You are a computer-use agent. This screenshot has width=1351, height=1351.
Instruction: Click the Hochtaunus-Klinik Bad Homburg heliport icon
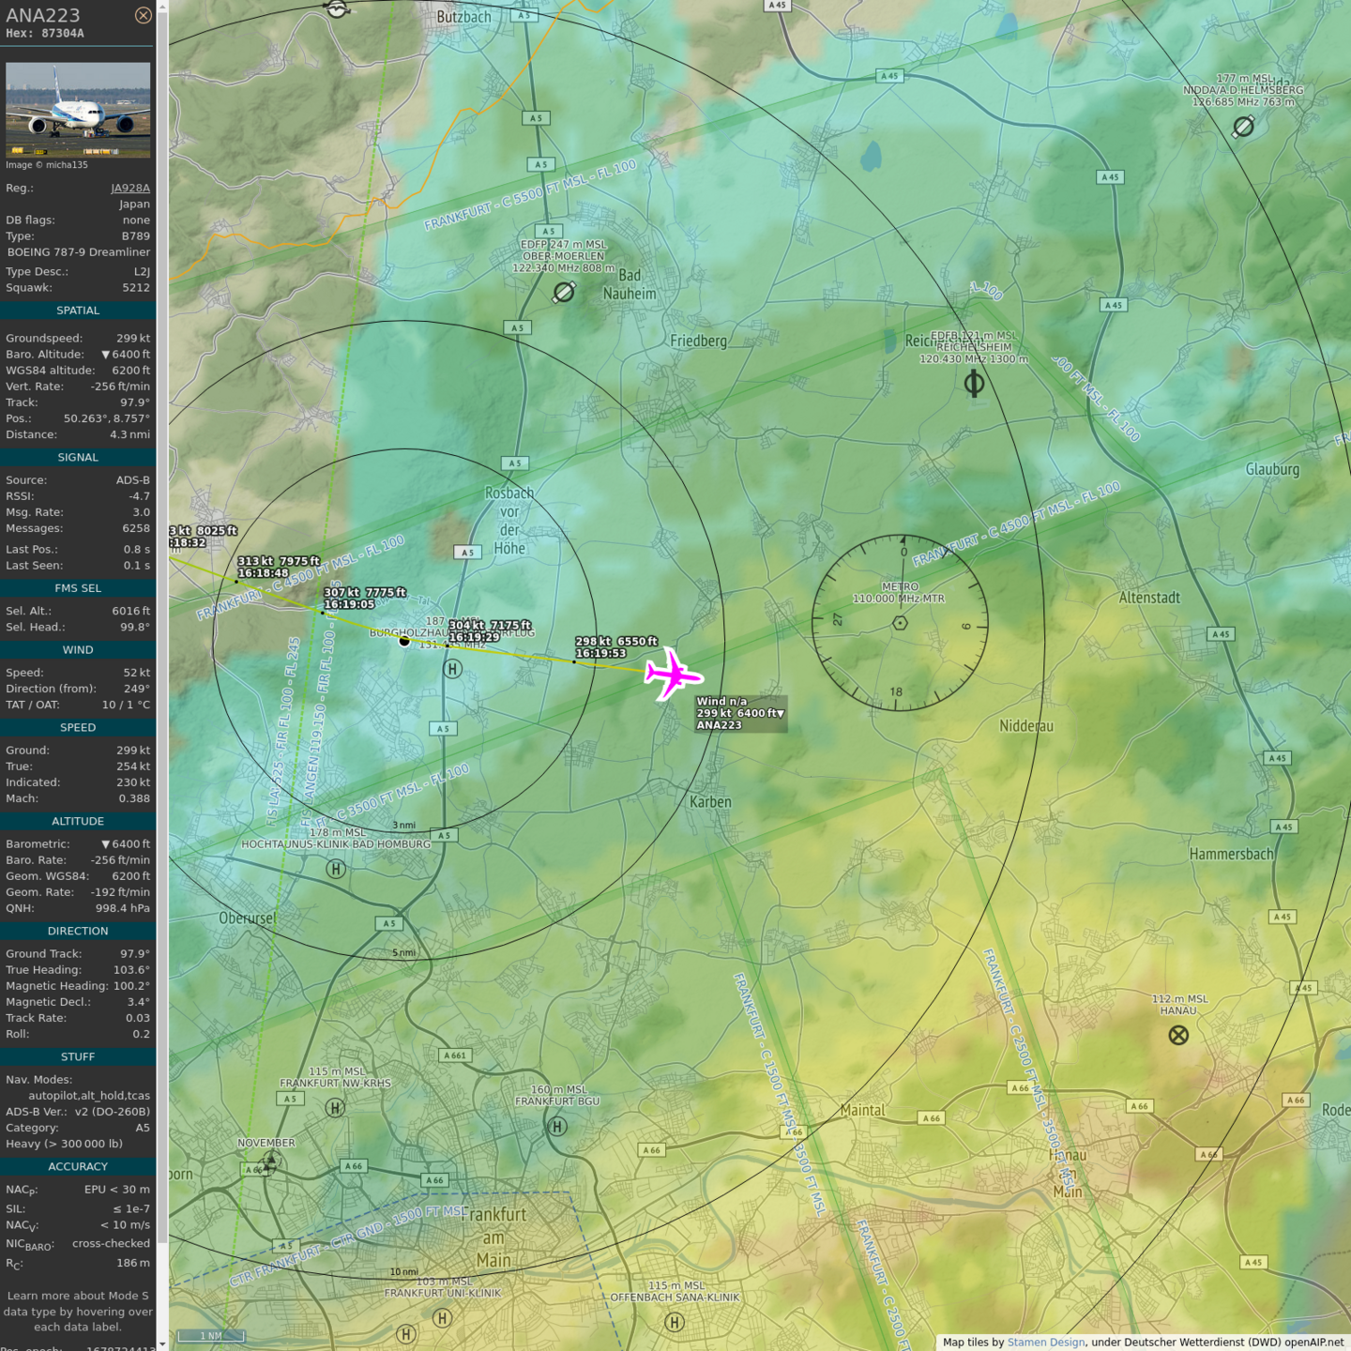pyautogui.click(x=336, y=869)
